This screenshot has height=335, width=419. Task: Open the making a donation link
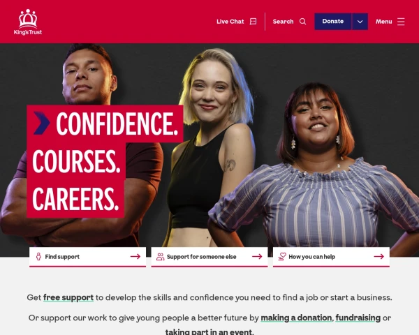[296, 318]
